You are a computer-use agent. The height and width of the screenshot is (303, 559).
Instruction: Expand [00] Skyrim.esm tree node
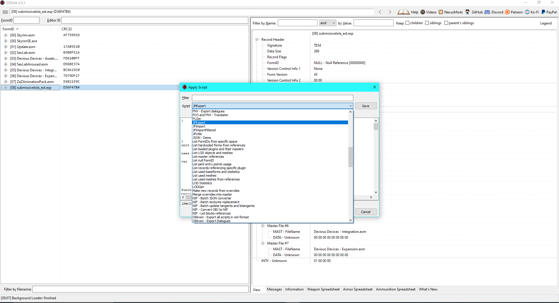click(x=6, y=35)
